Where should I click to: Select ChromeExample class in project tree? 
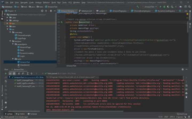tap(24, 35)
